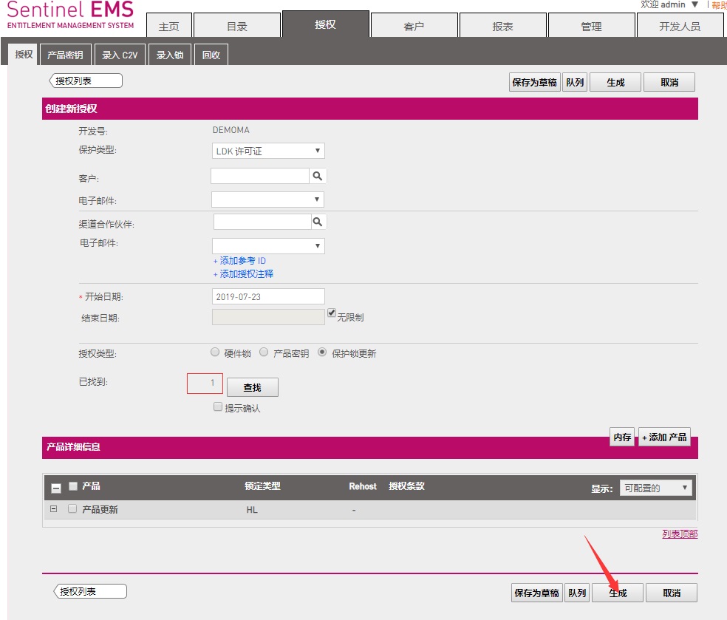Toggle the 无限制 checkbox

(x=332, y=313)
